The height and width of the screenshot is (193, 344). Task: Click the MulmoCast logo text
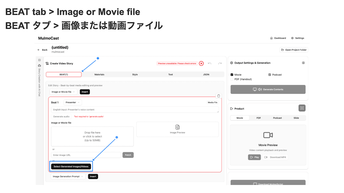tap(48, 38)
